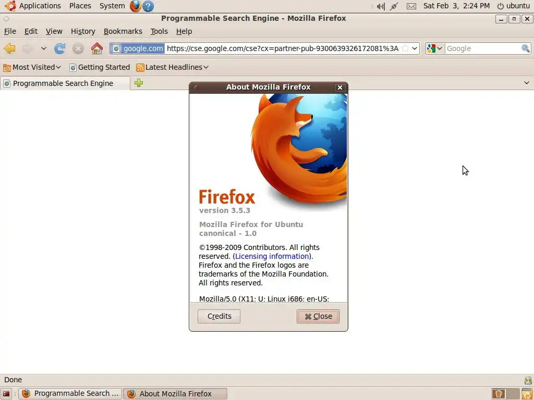This screenshot has width=534, height=400.
Task: Expand the URL bar history dropdown
Action: [415, 48]
